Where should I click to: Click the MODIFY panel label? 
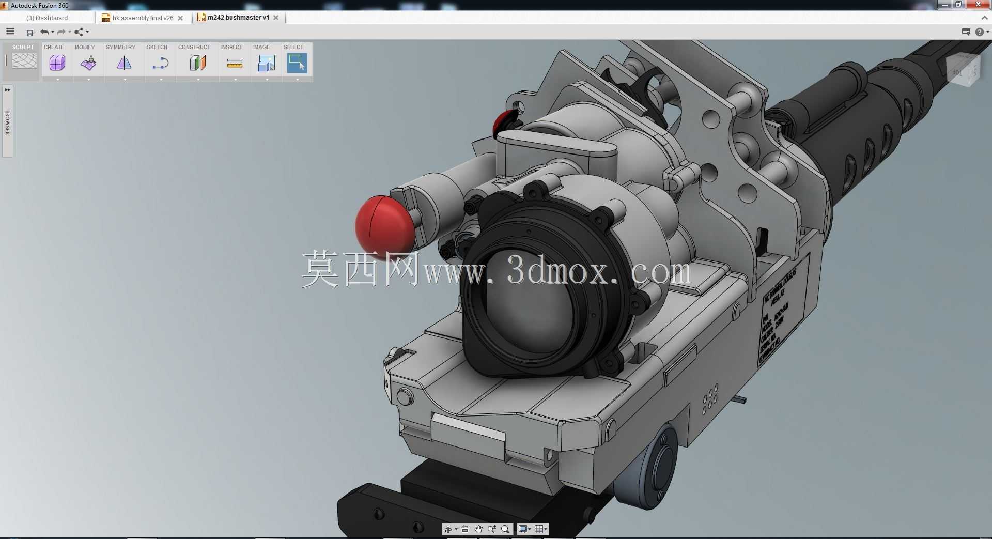[x=85, y=47]
